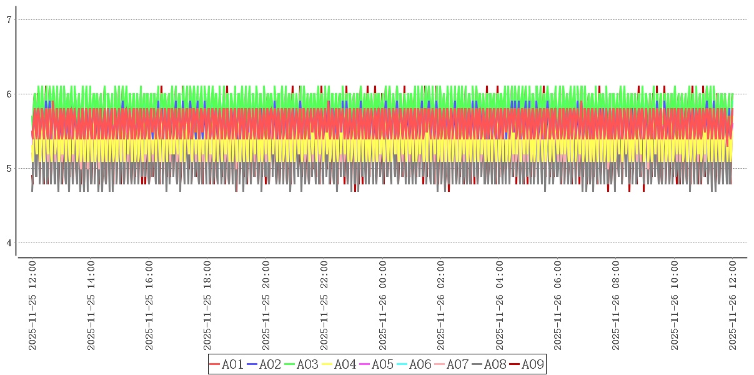Click the 2025-11-25 20:00 x-axis label

266,306
